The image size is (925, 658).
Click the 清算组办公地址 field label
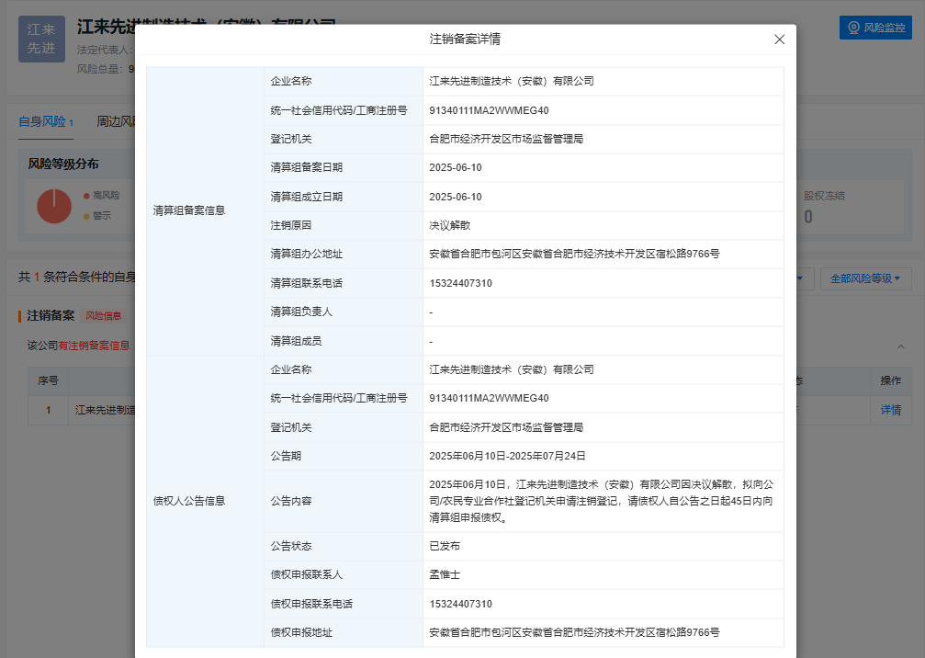point(307,255)
